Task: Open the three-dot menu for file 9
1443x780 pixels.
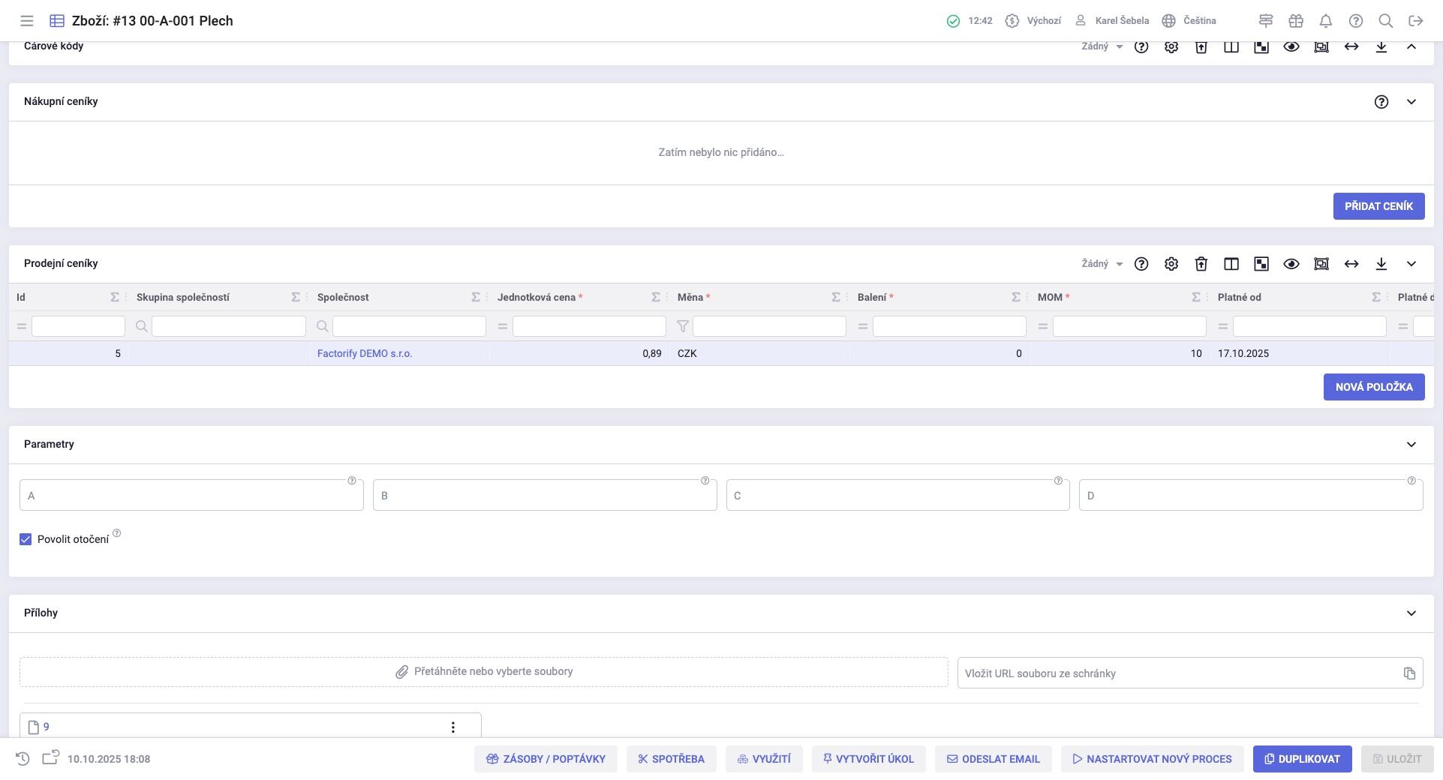Action: (x=452, y=727)
